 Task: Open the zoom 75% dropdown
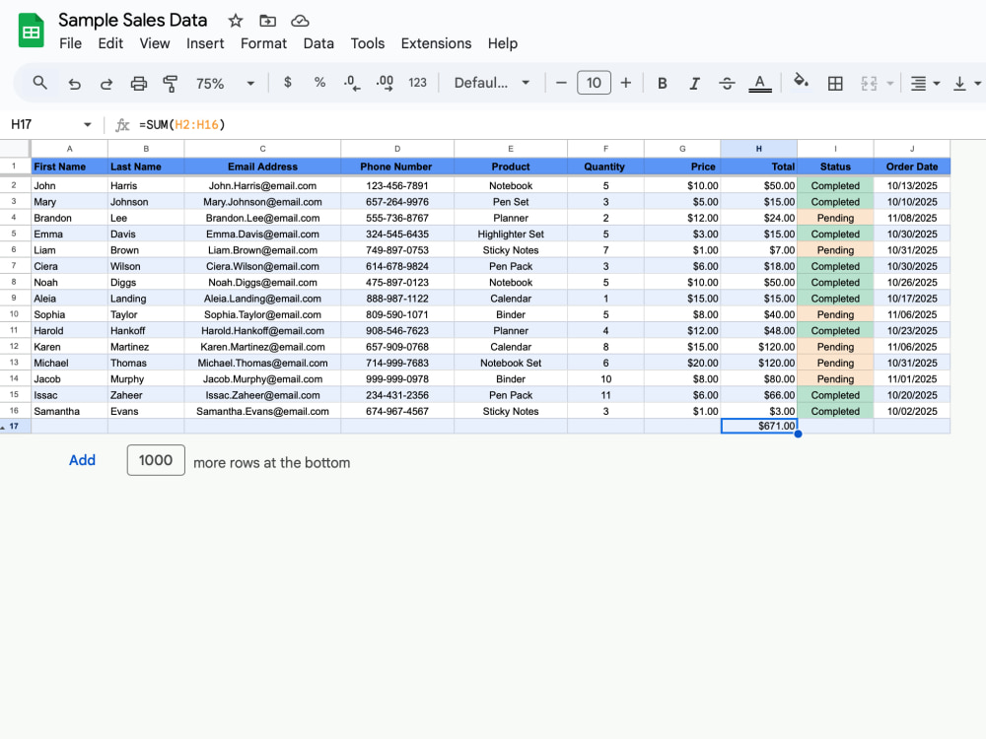click(225, 83)
